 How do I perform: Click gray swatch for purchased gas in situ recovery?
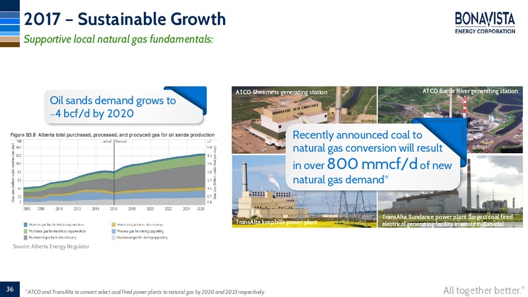[x=26, y=238]
